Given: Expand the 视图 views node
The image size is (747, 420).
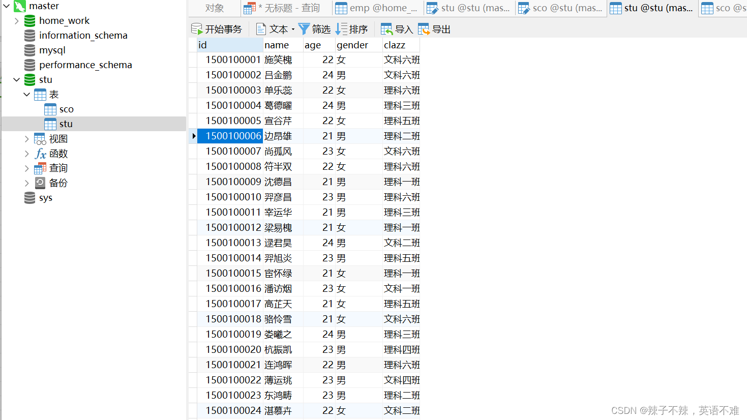Looking at the screenshot, I should [x=27, y=139].
